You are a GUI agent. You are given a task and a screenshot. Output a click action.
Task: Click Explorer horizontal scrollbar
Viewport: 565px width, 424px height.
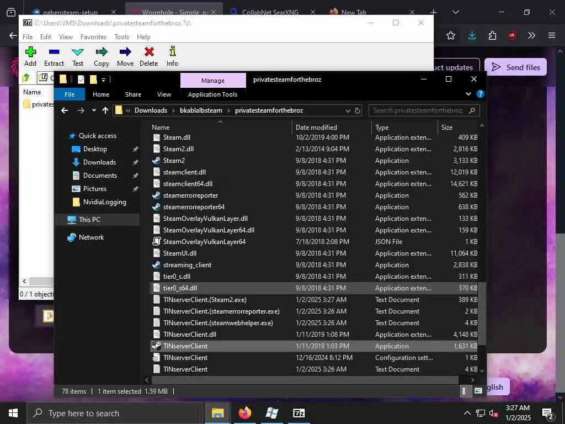pyautogui.click(x=305, y=380)
